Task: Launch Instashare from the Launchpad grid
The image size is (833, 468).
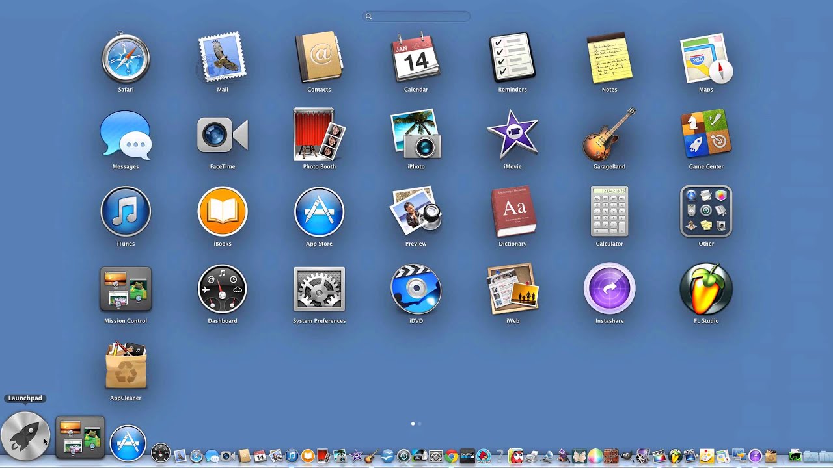Action: click(609, 289)
